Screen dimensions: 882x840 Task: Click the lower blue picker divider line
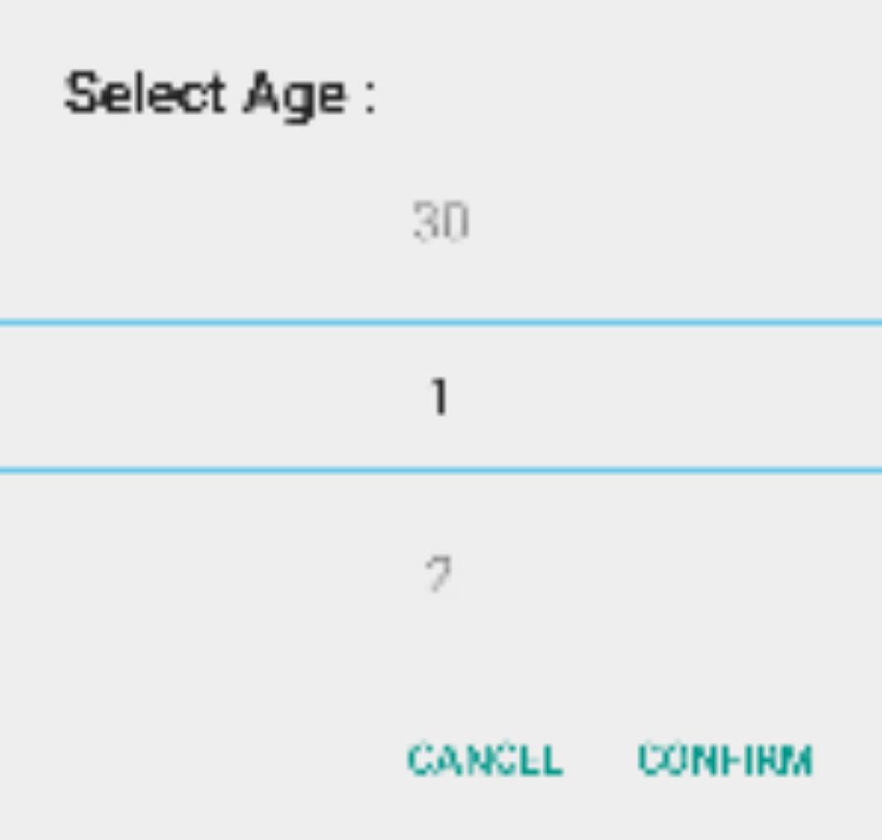click(441, 470)
